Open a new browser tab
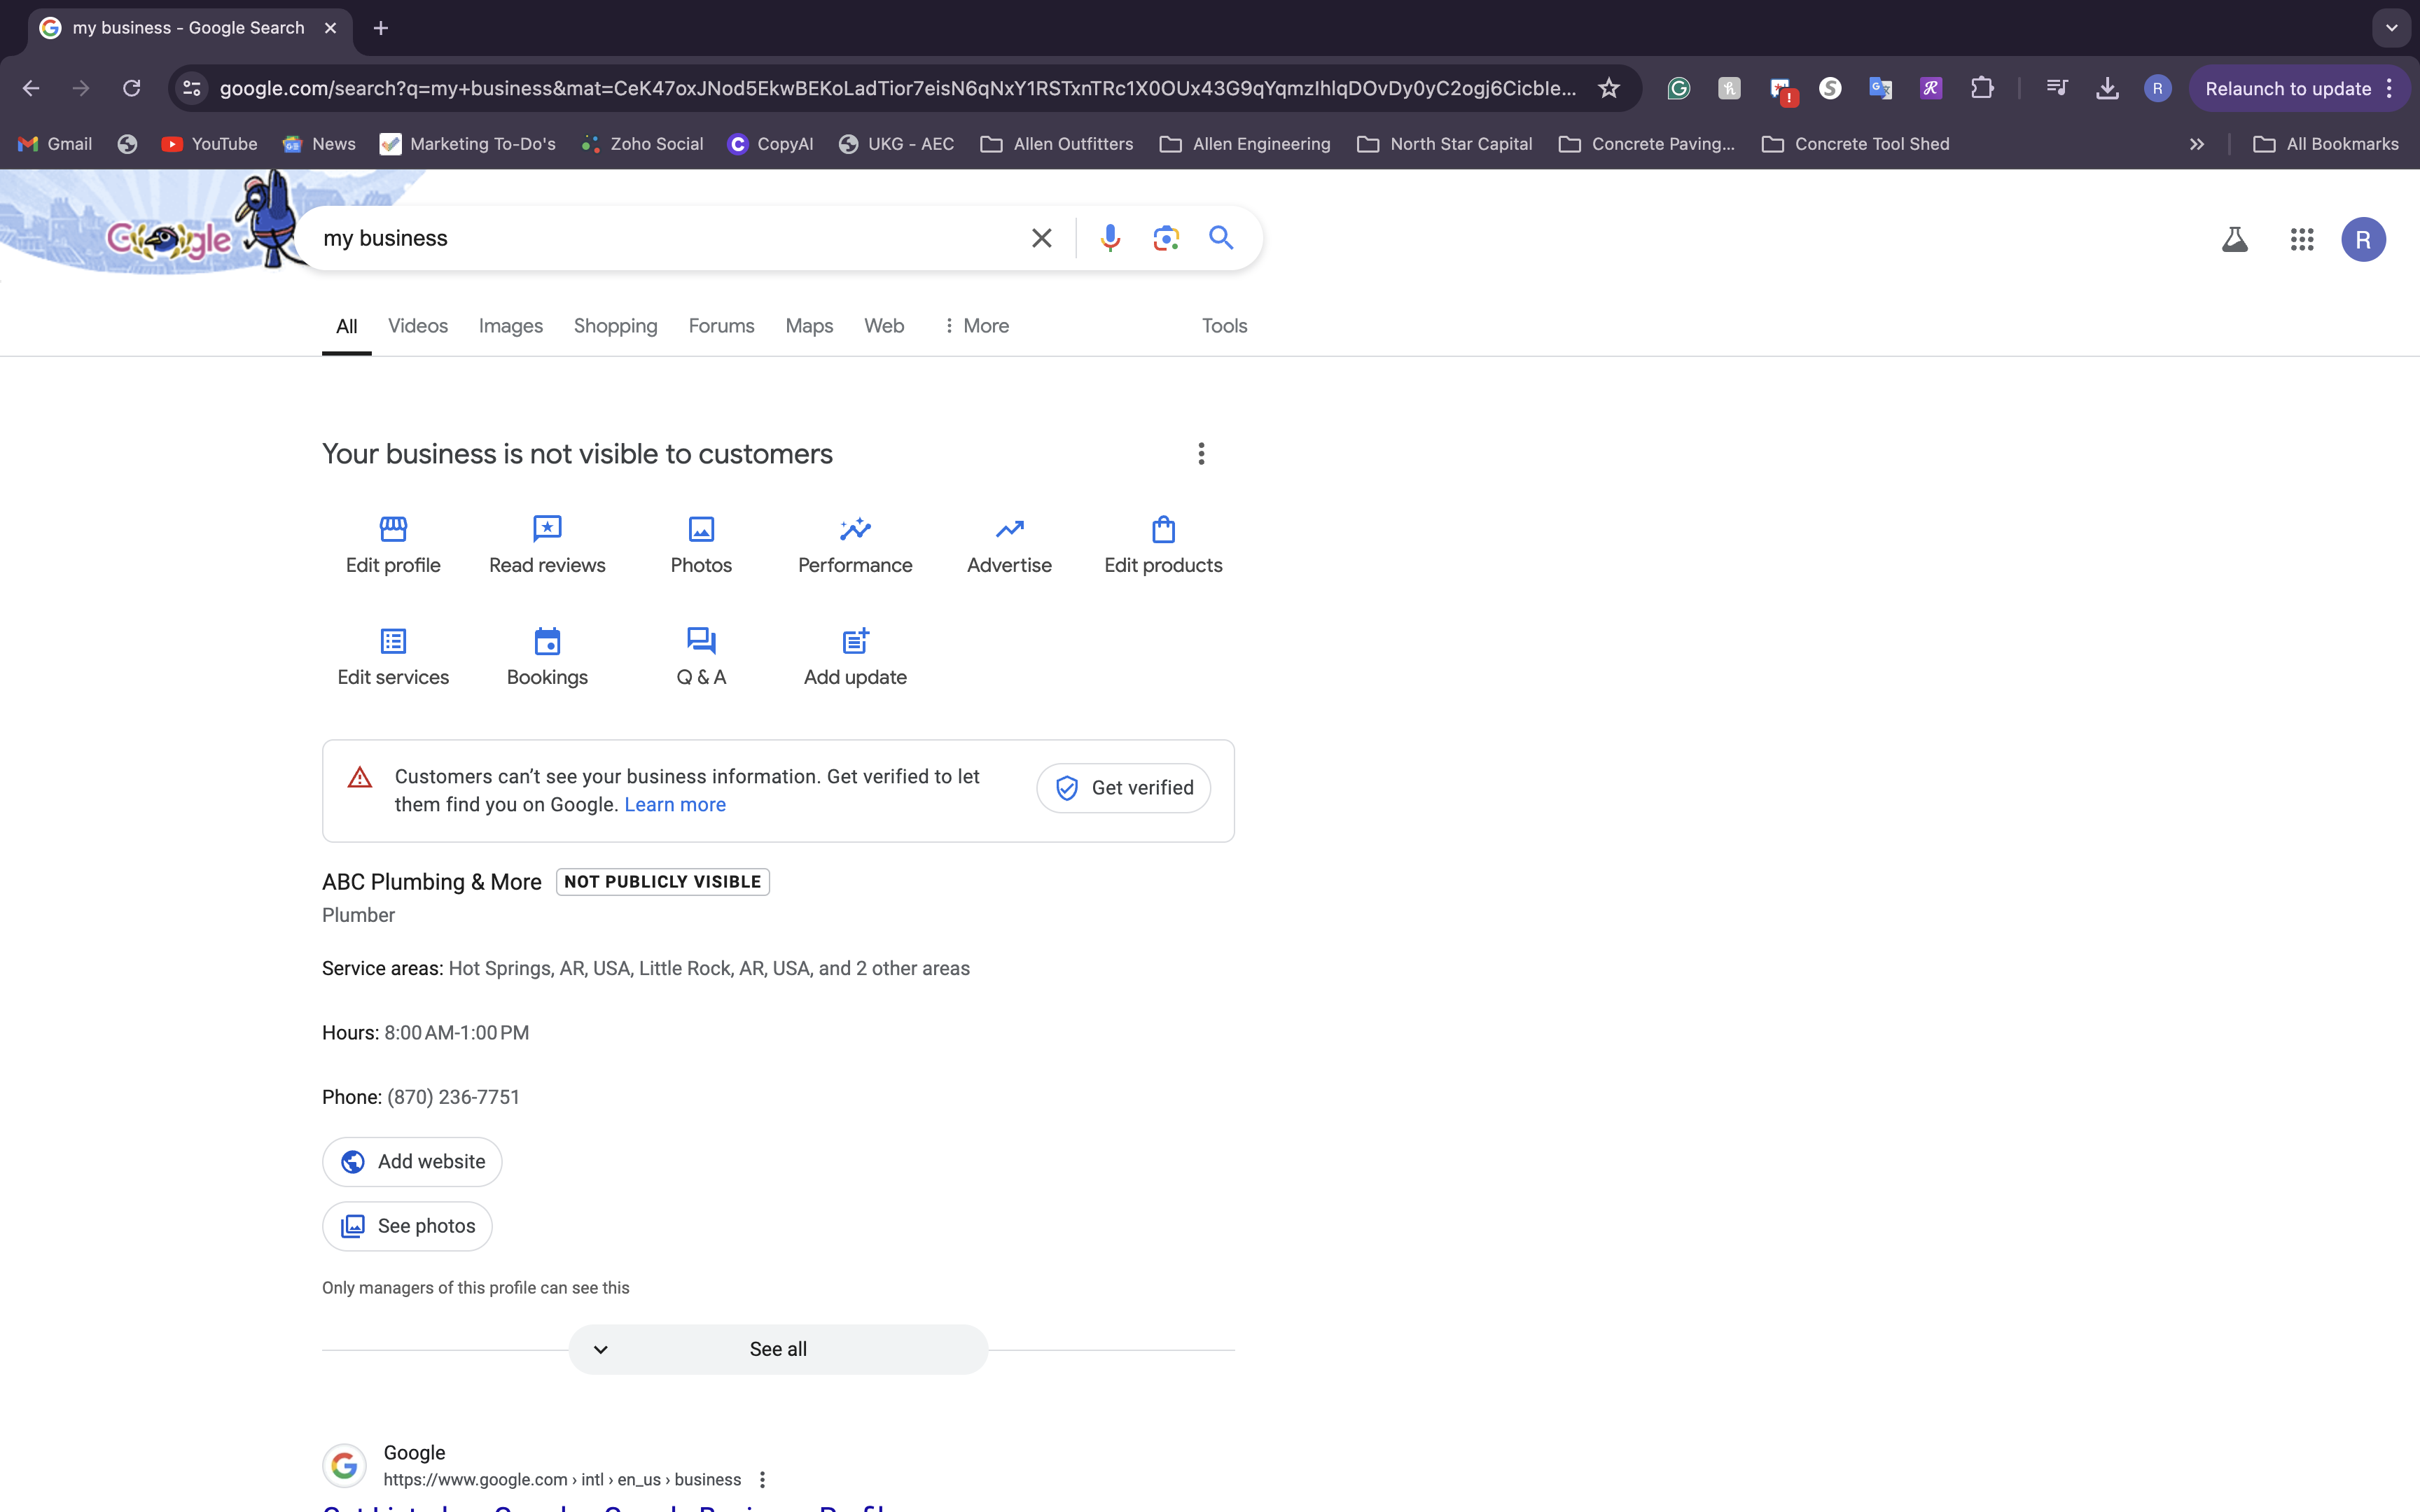The width and height of the screenshot is (2420, 1512). (x=381, y=28)
